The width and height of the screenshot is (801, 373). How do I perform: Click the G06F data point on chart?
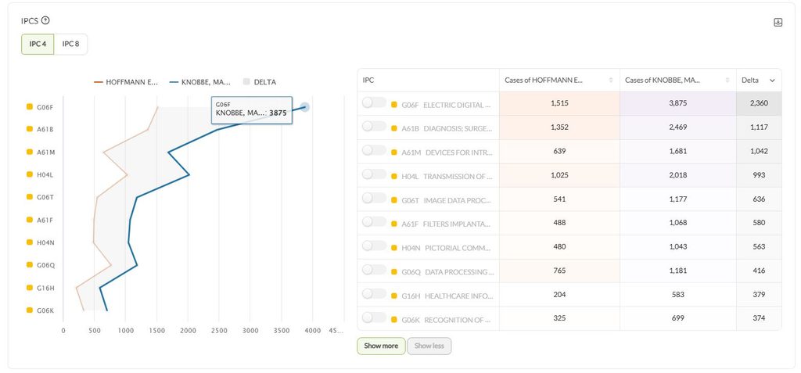304,107
